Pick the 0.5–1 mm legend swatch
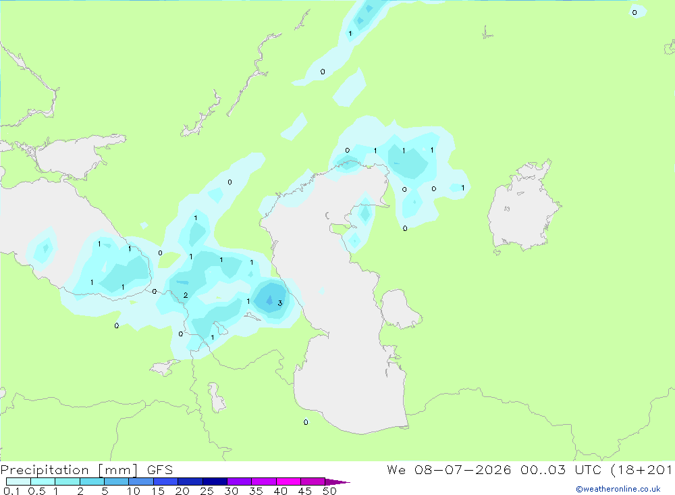 43,481
